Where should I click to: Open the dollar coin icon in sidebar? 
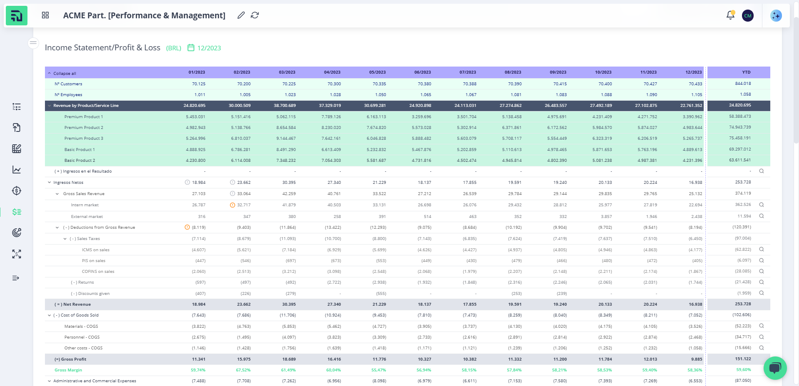coord(17,191)
